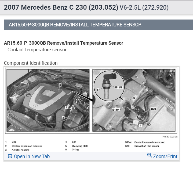Click callout 2 for the coolant expansion reservoir
Image resolution: width=193 pixels, height=169 pixels.
pyautogui.click(x=63, y=117)
